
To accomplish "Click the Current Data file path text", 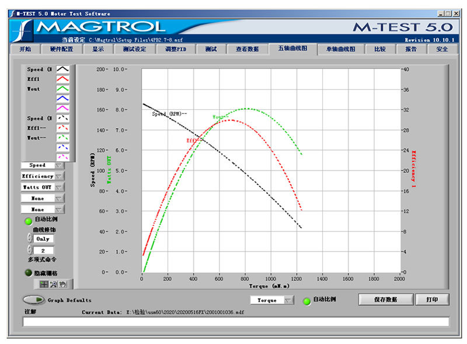I will click(185, 312).
